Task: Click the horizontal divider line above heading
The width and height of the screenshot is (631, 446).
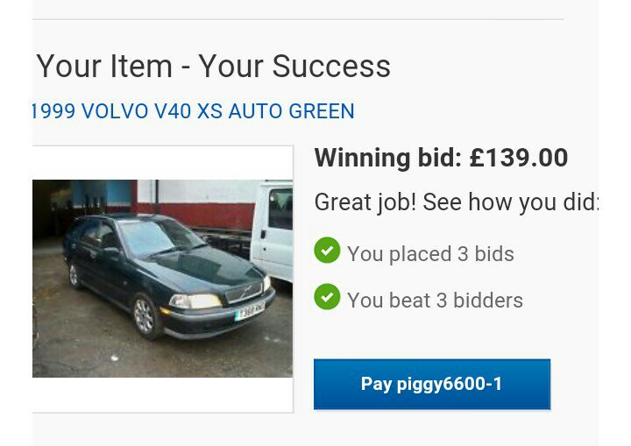Action: [298, 19]
